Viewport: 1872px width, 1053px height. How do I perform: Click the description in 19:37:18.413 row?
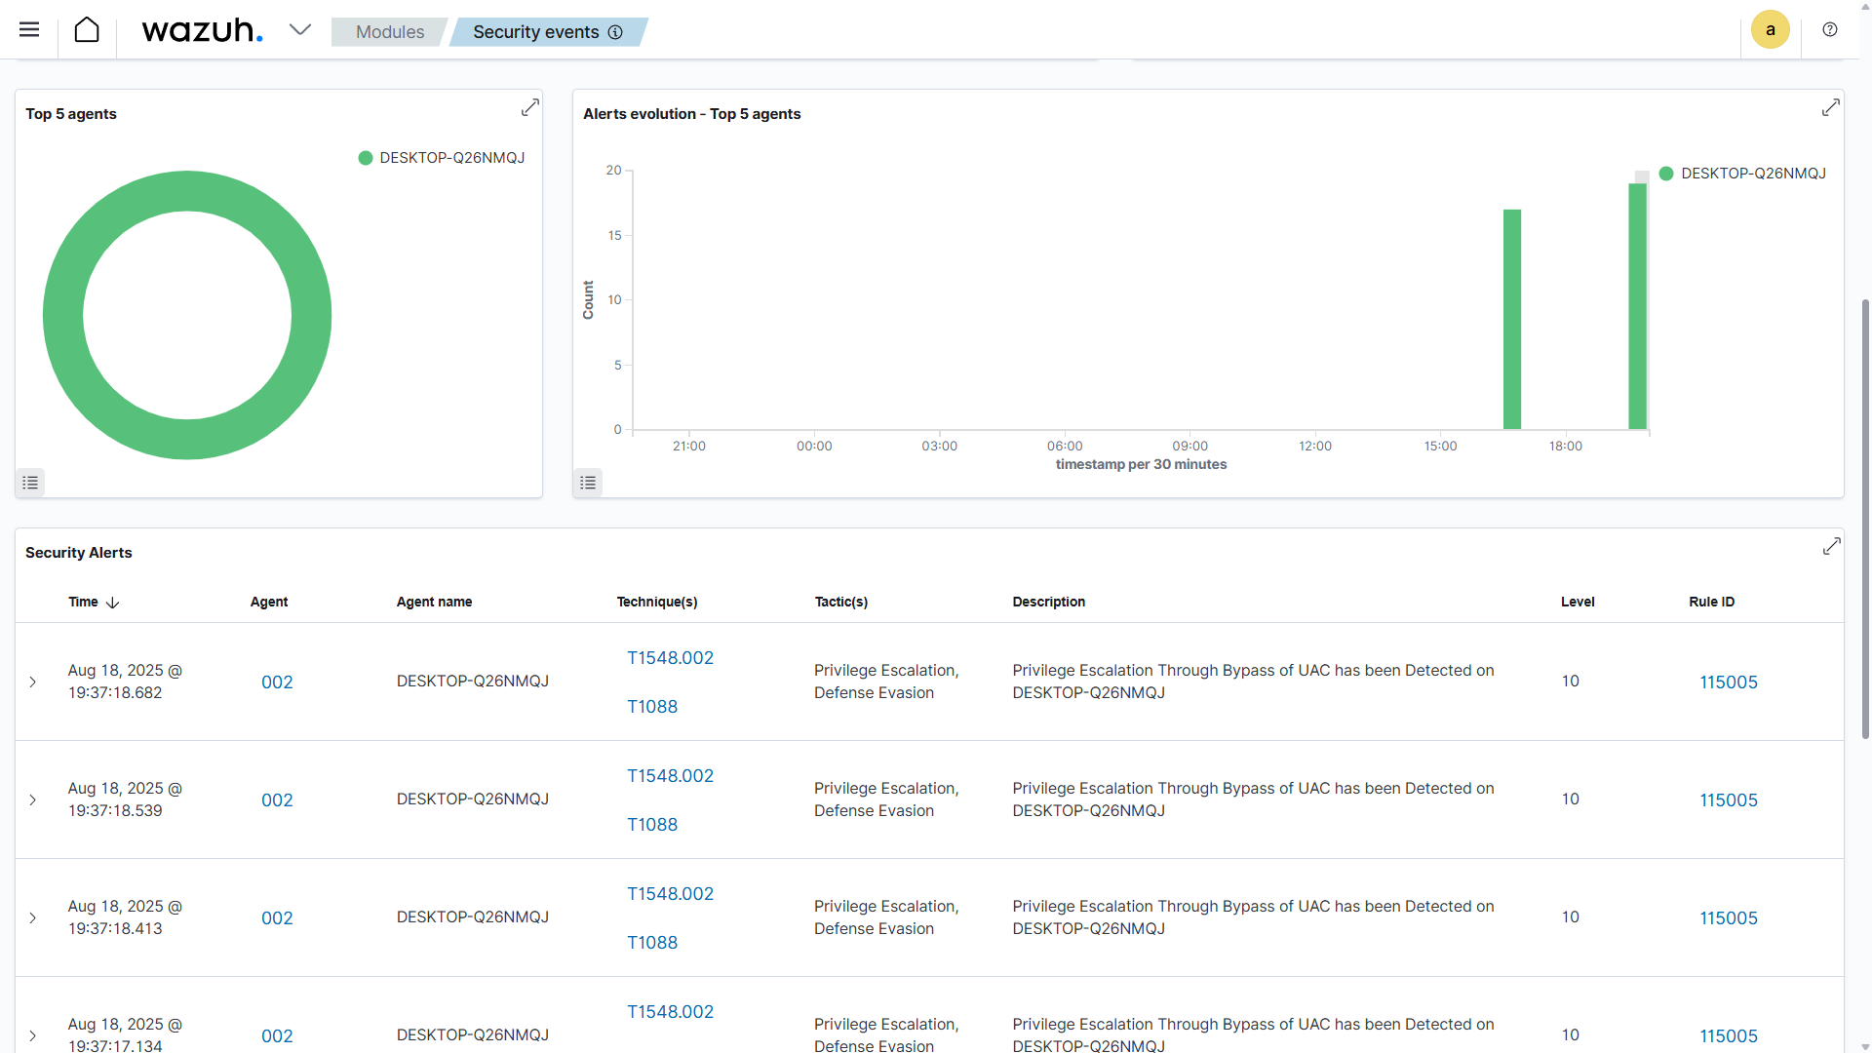pyautogui.click(x=1253, y=917)
